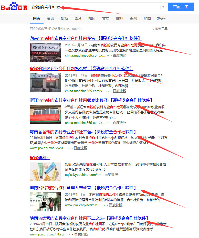Click URL www.jjxw.cn/jxnc/xycvl...
Screen dimensions: 199x238
[x=48, y=148]
